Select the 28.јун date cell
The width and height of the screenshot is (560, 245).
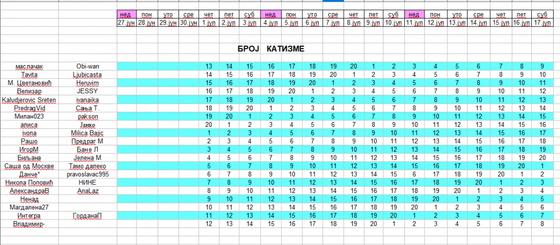pyautogui.click(x=147, y=22)
